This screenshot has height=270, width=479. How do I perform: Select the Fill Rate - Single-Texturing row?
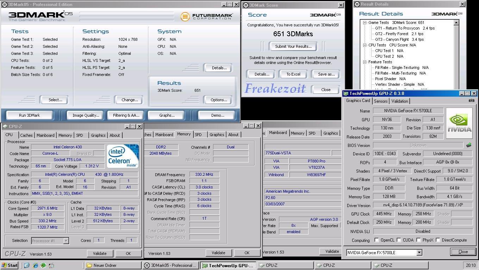pyautogui.click(x=402, y=67)
